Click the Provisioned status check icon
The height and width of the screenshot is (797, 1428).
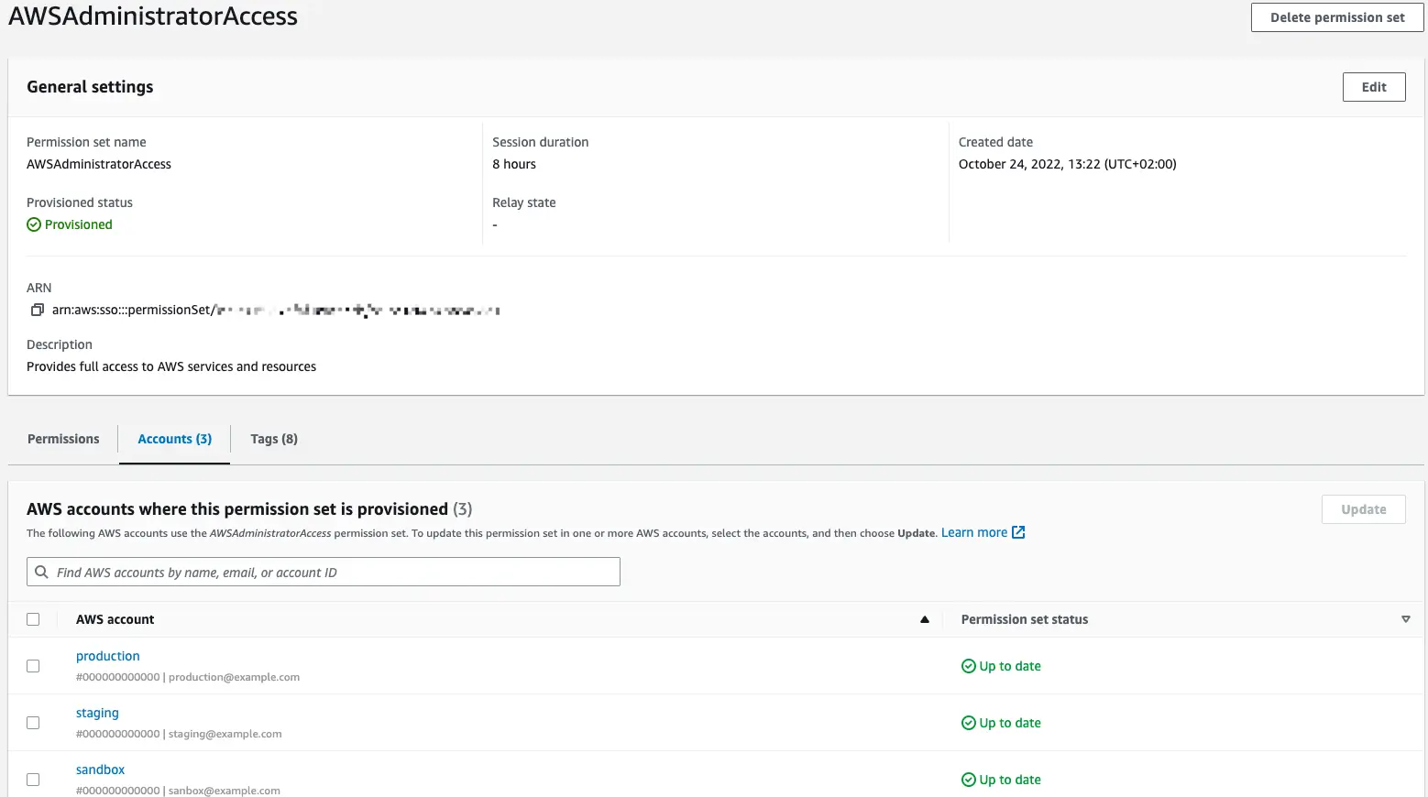tap(34, 224)
